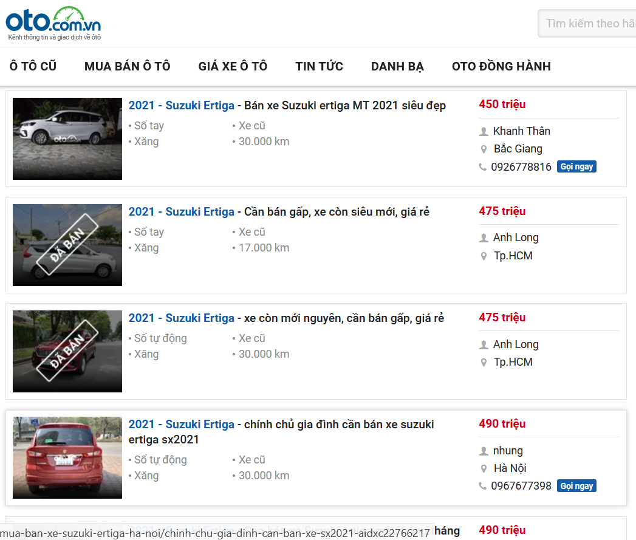Screen dimensions: 636x540
Task: Click 'Gọi ngay' button for Khanh Thân
Action: (576, 167)
